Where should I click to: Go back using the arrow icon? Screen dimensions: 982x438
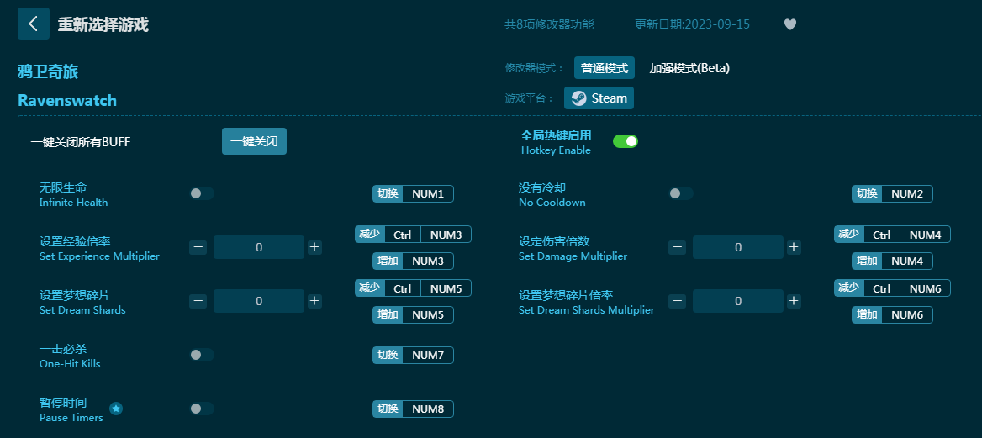point(34,24)
